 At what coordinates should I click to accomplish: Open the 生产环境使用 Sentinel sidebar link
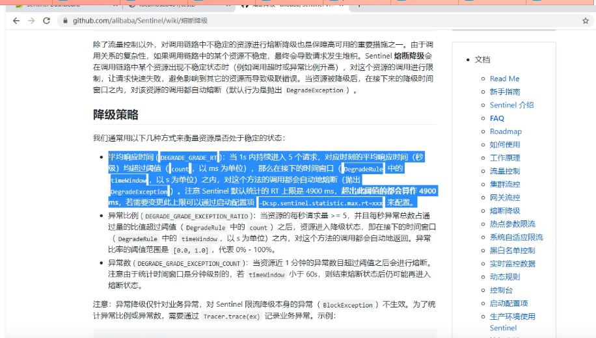[512, 322]
